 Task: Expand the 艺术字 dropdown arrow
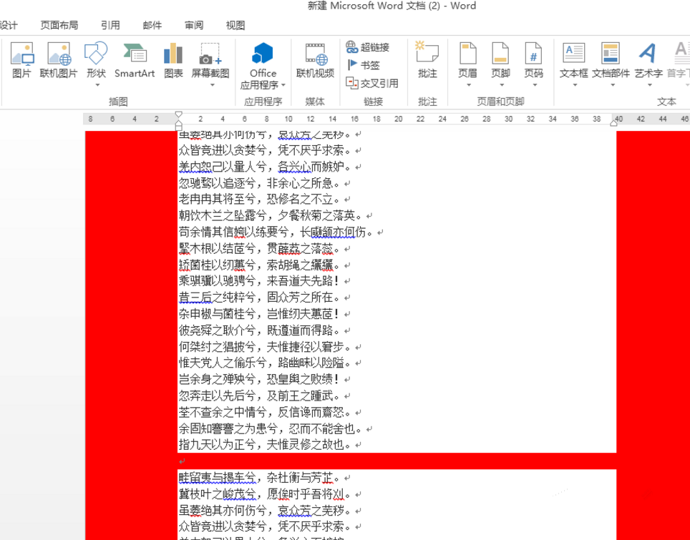[649, 84]
